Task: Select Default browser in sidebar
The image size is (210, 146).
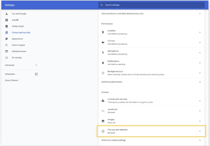Action: tap(20, 51)
